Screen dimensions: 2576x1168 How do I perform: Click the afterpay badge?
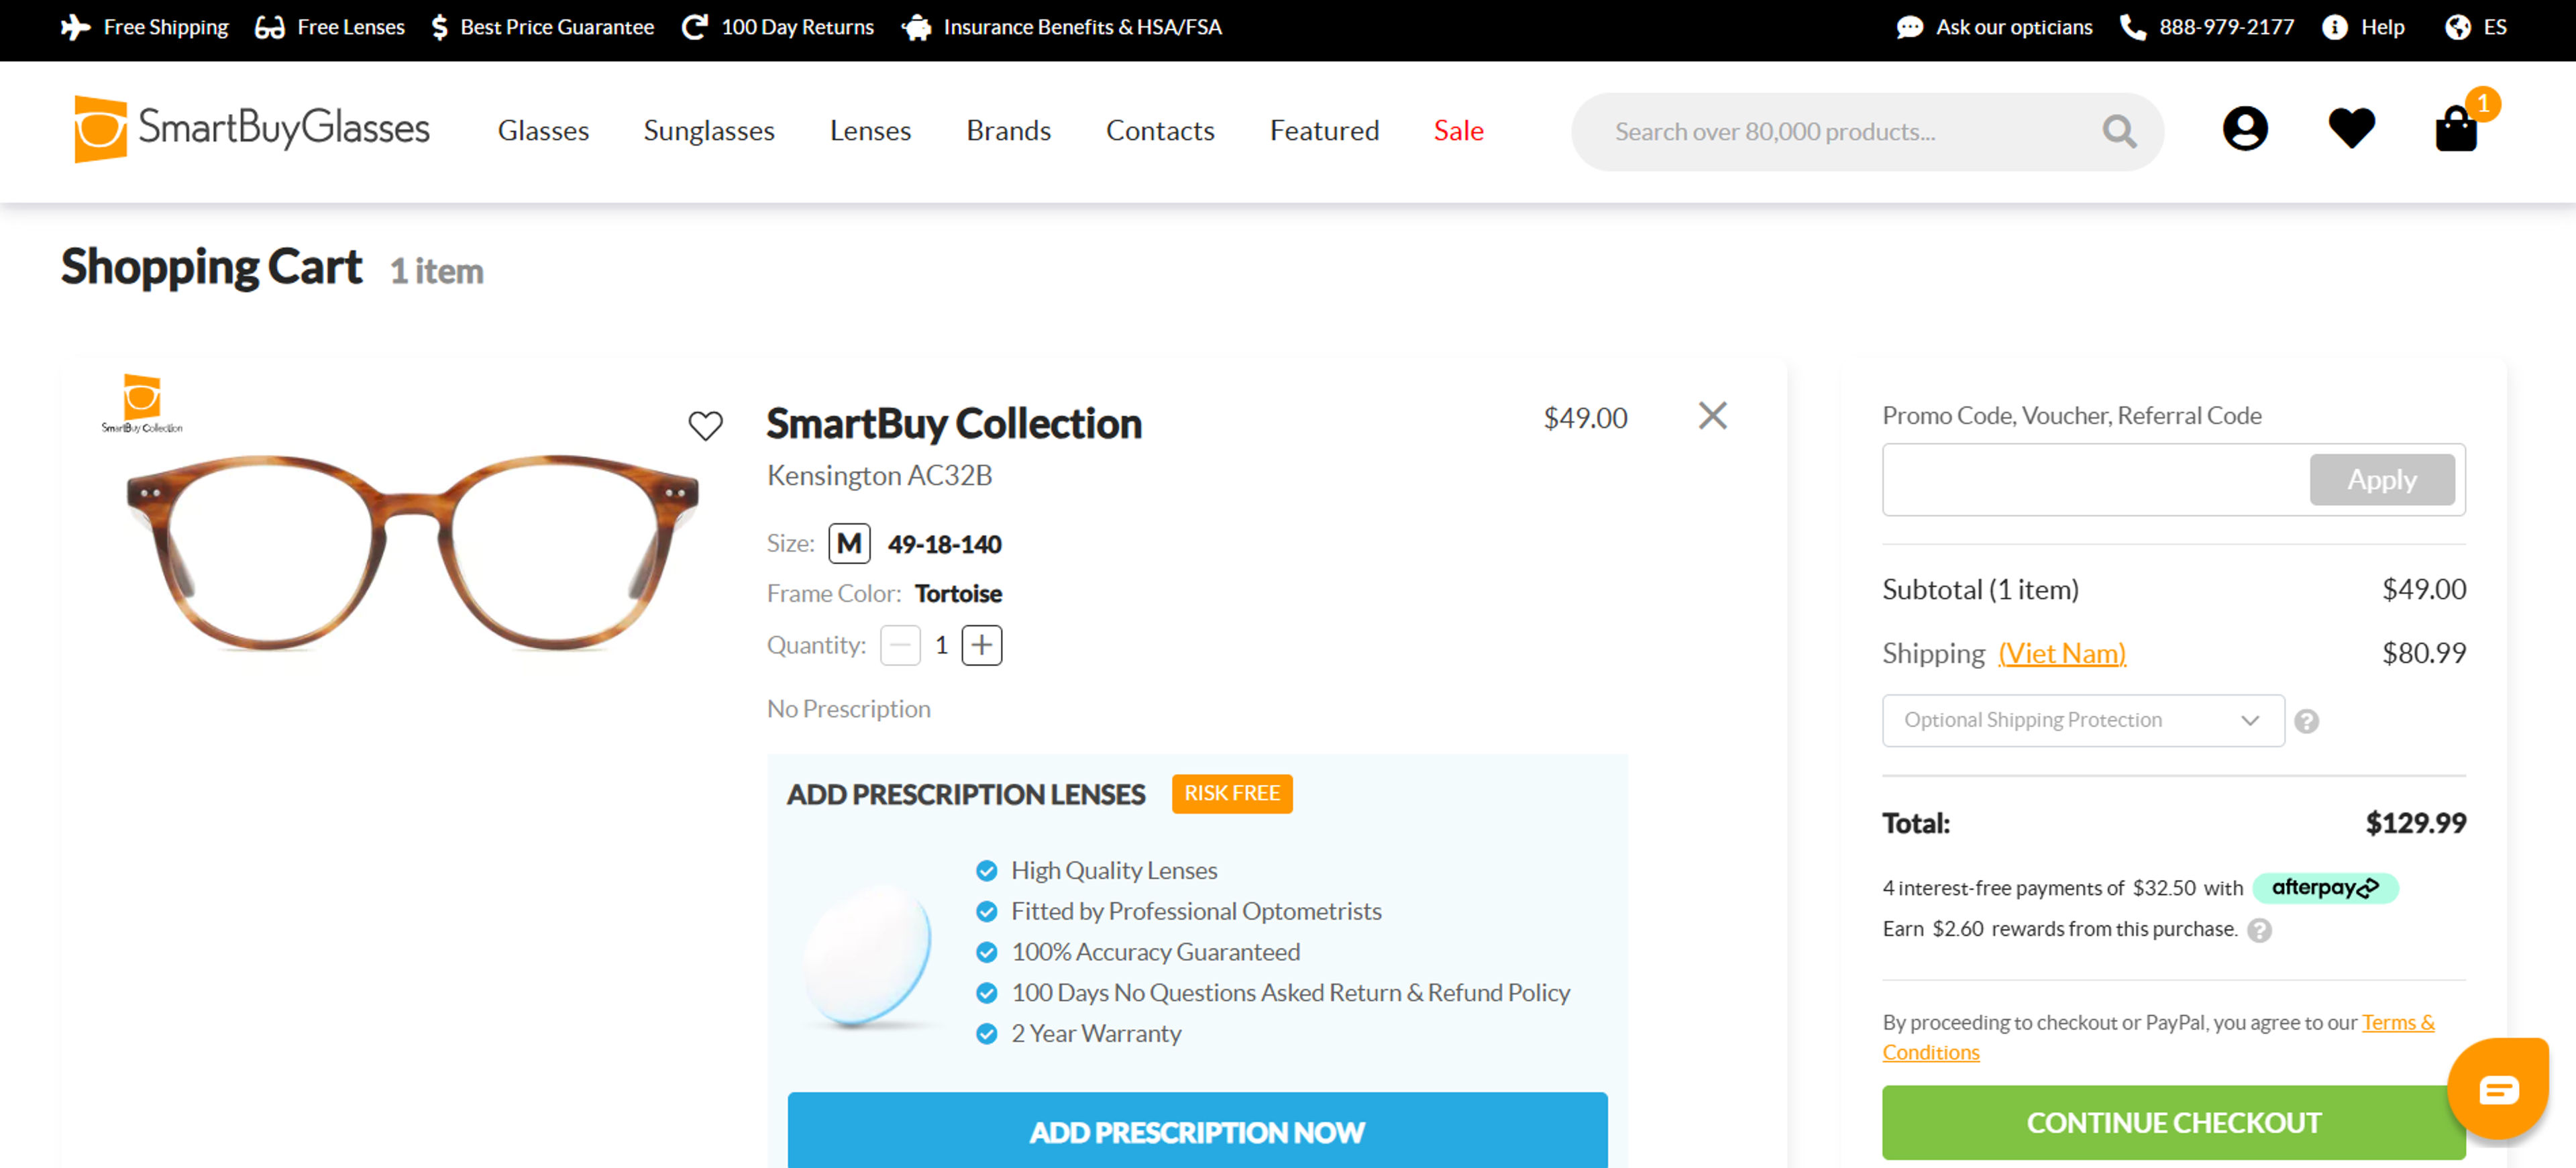pos(2325,888)
